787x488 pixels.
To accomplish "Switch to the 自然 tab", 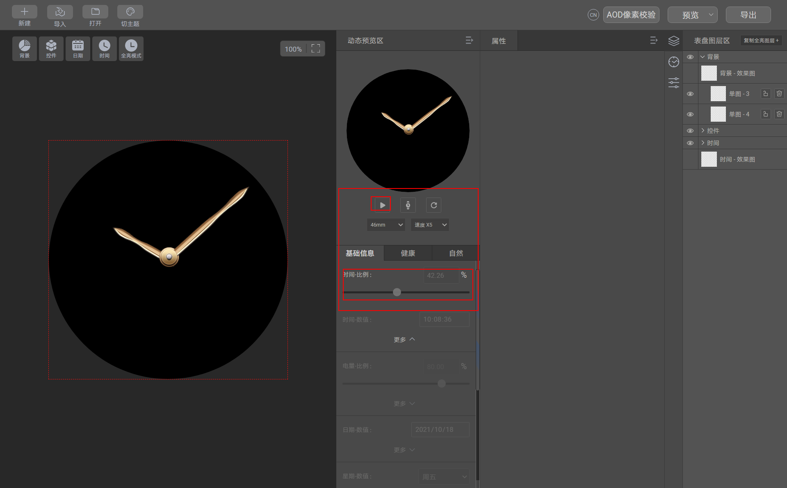I will pyautogui.click(x=456, y=253).
